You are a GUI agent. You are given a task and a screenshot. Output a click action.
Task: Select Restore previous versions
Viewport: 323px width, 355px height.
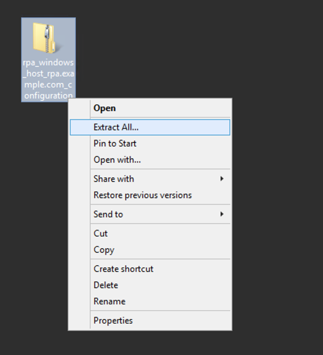tap(150, 195)
